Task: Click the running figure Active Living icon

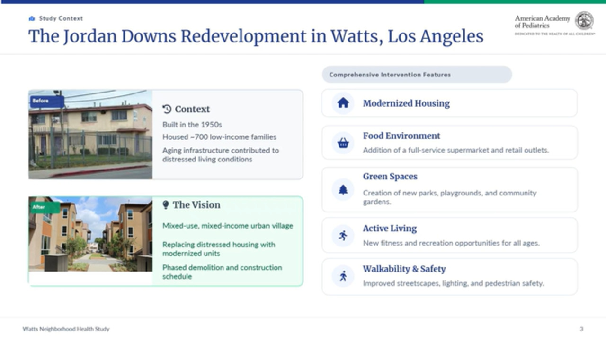Action: pos(343,235)
